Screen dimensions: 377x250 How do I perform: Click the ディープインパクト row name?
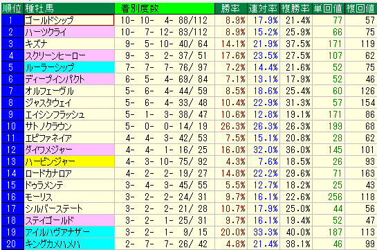click(55, 79)
